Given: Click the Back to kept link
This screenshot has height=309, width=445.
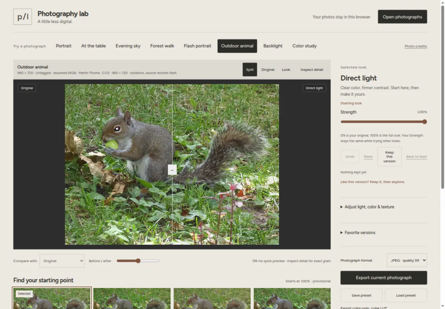Looking at the screenshot, I should 416,157.
